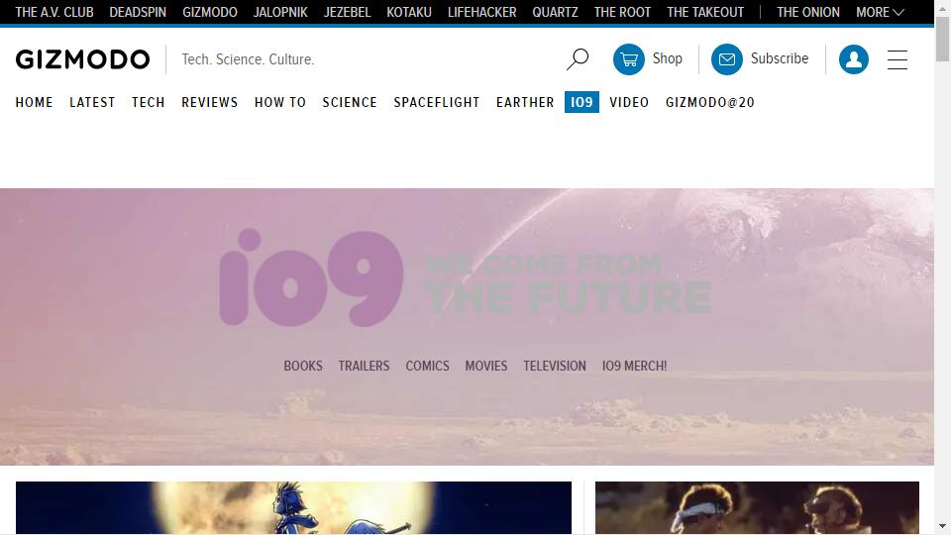The image size is (951, 535).
Task: Go to HOW TO section
Action: [x=280, y=102]
